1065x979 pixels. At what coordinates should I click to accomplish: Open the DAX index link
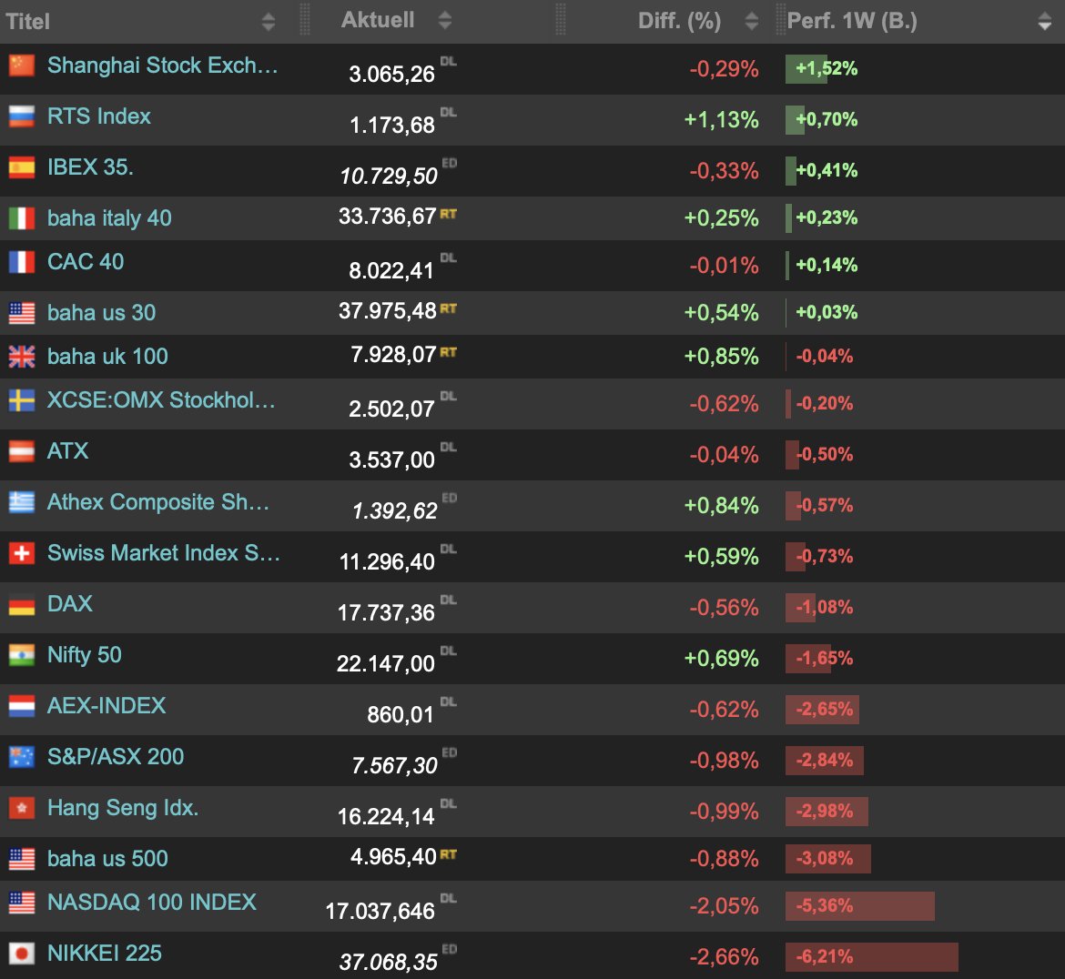[x=70, y=603]
